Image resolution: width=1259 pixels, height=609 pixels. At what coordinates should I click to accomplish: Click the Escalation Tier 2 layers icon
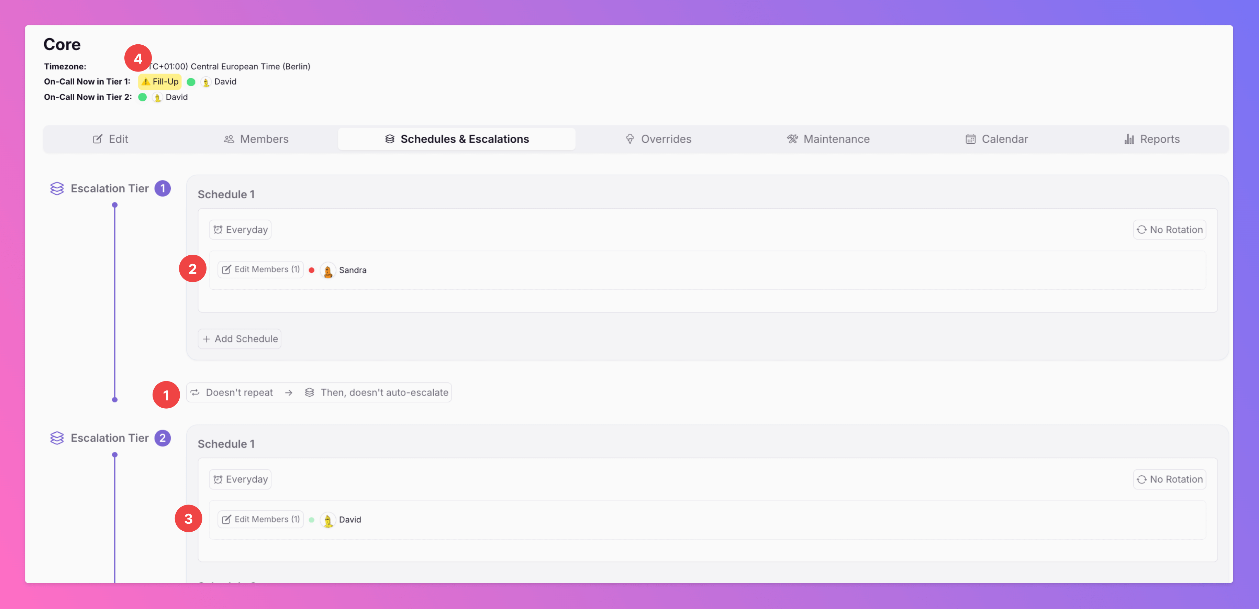point(57,438)
